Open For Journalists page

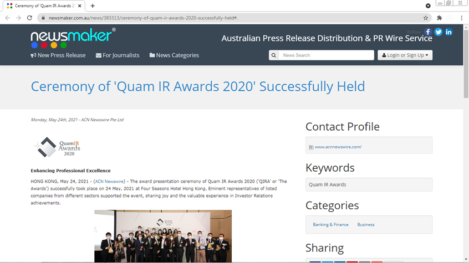pyautogui.click(x=118, y=55)
